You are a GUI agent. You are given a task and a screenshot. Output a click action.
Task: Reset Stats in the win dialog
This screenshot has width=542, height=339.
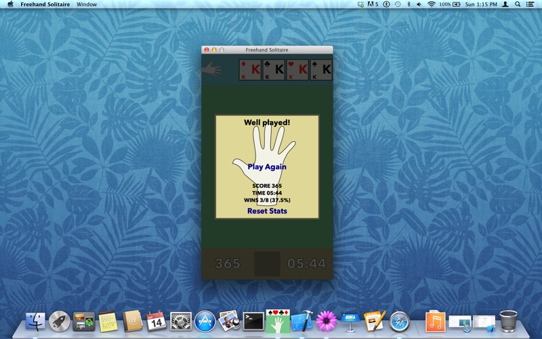(x=267, y=211)
